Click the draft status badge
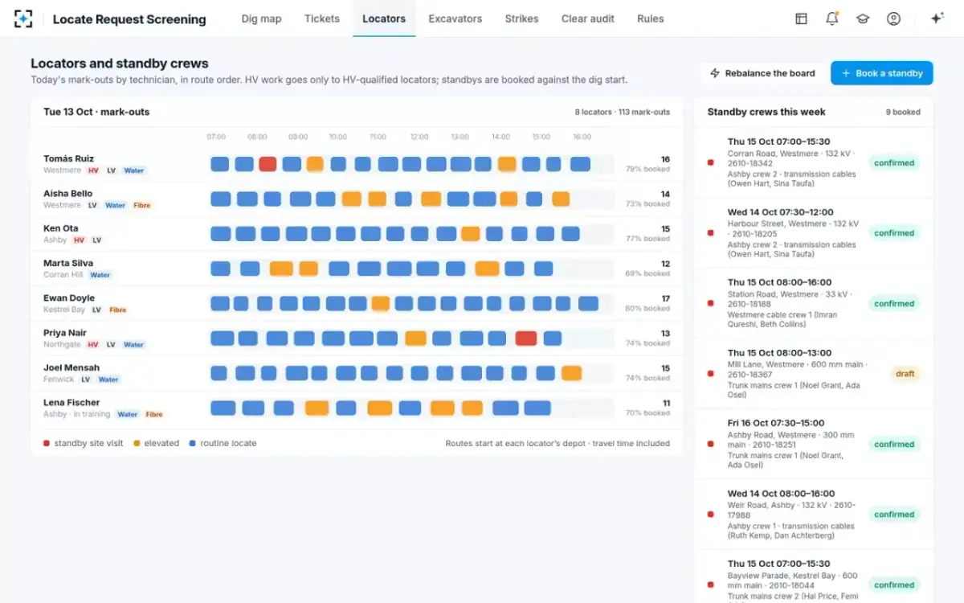Viewport: 964px width, 603px height. [905, 374]
